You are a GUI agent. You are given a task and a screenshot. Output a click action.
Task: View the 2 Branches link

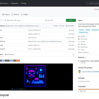9,20
